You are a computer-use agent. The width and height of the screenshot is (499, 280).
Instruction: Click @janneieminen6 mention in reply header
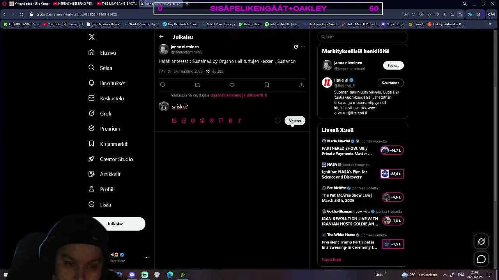(226, 95)
